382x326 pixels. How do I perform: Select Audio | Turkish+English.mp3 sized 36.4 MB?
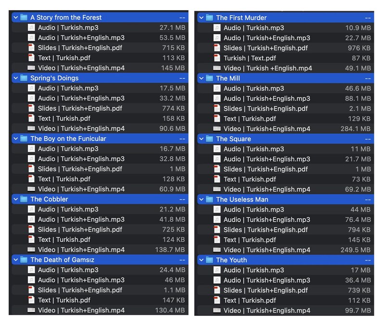tap(267, 280)
